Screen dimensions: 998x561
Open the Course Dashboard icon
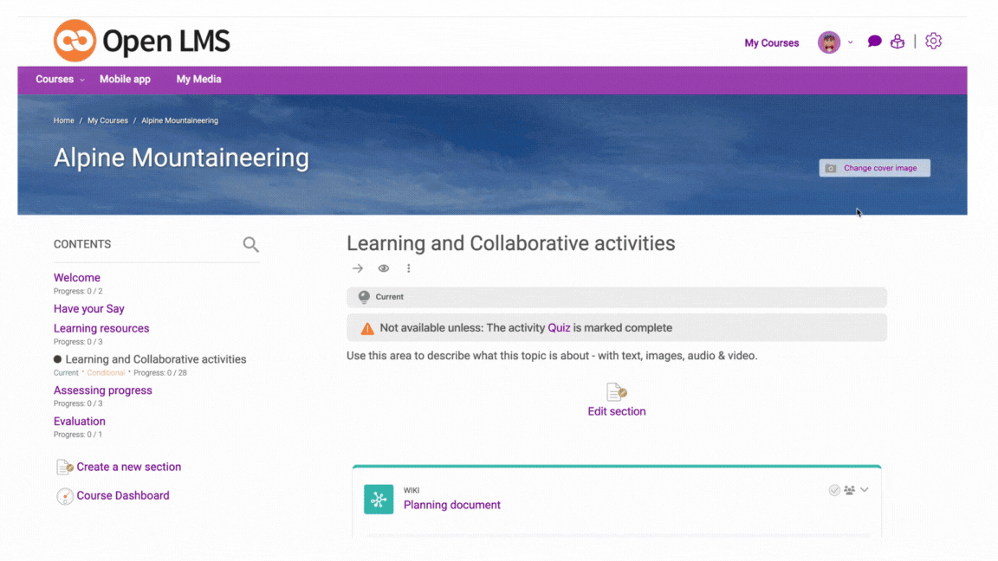pos(65,495)
